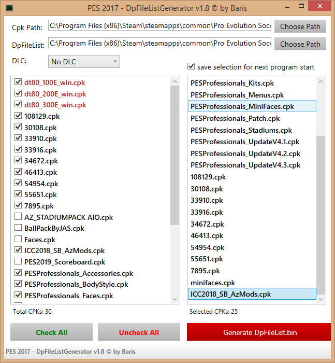The height and width of the screenshot is (363, 335).
Task: Toggle the 108129.cpk checkbox
Action: (18, 115)
